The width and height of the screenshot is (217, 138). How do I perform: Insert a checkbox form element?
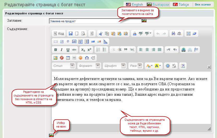(62, 42)
